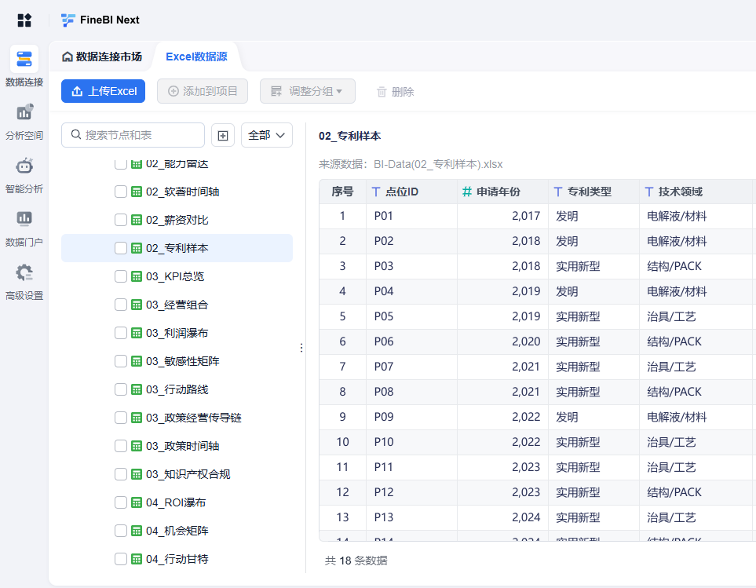Open the 全部 filter dropdown
Viewport: 756px width, 588px height.
click(267, 136)
